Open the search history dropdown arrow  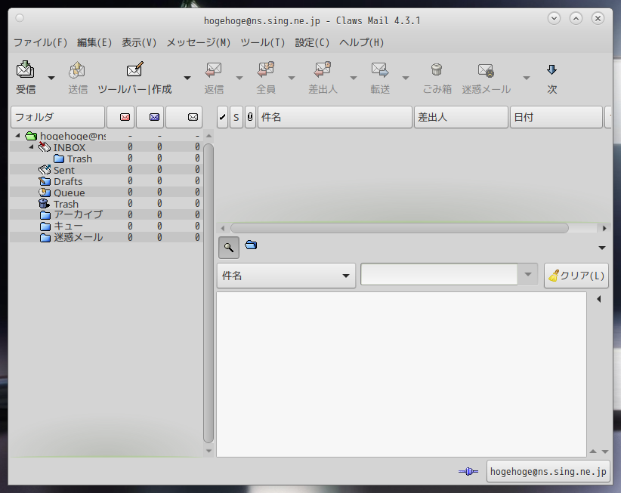coord(527,274)
